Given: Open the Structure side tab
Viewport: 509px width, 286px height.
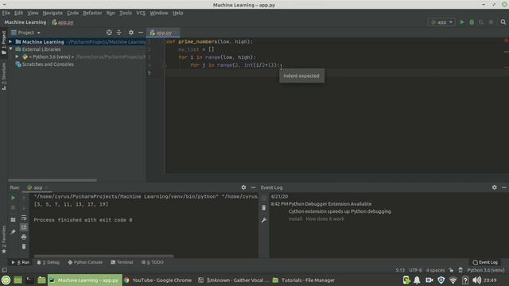Looking at the screenshot, I should pyautogui.click(x=3, y=77).
